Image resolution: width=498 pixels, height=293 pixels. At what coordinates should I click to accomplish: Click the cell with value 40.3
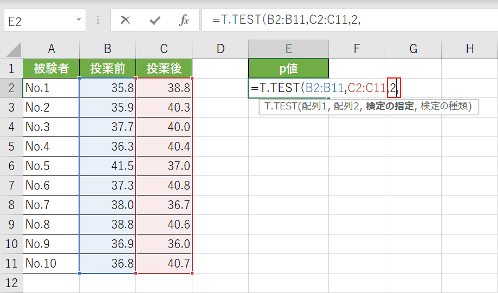tap(164, 108)
